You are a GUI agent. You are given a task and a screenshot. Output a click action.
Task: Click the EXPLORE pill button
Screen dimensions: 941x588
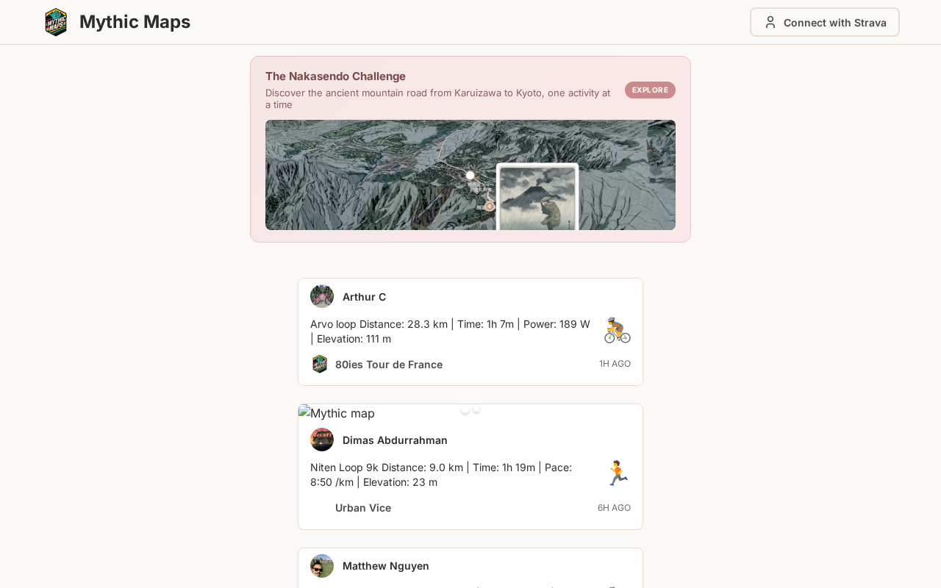[650, 90]
